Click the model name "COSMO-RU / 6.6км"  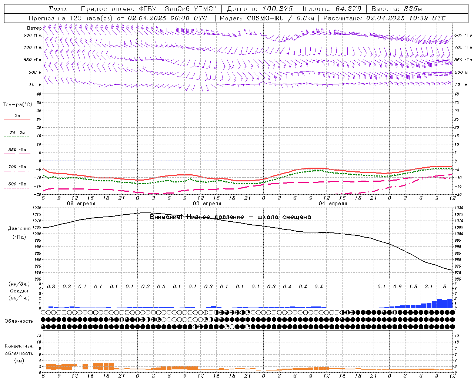click(x=280, y=18)
